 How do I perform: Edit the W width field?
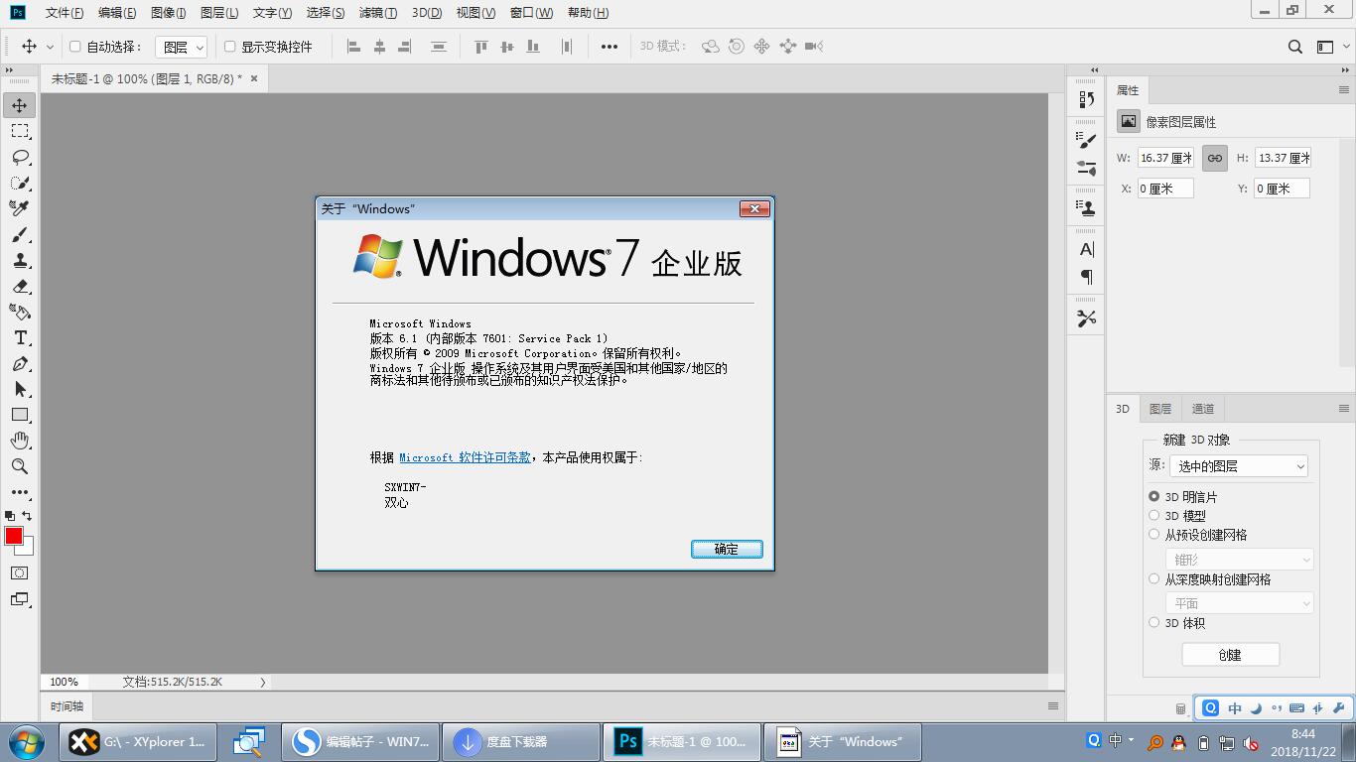[x=1165, y=158]
